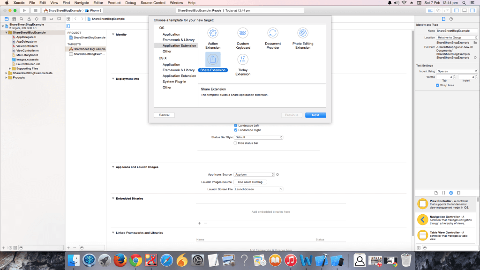Open the Test navigator diamond icon

point(37,19)
